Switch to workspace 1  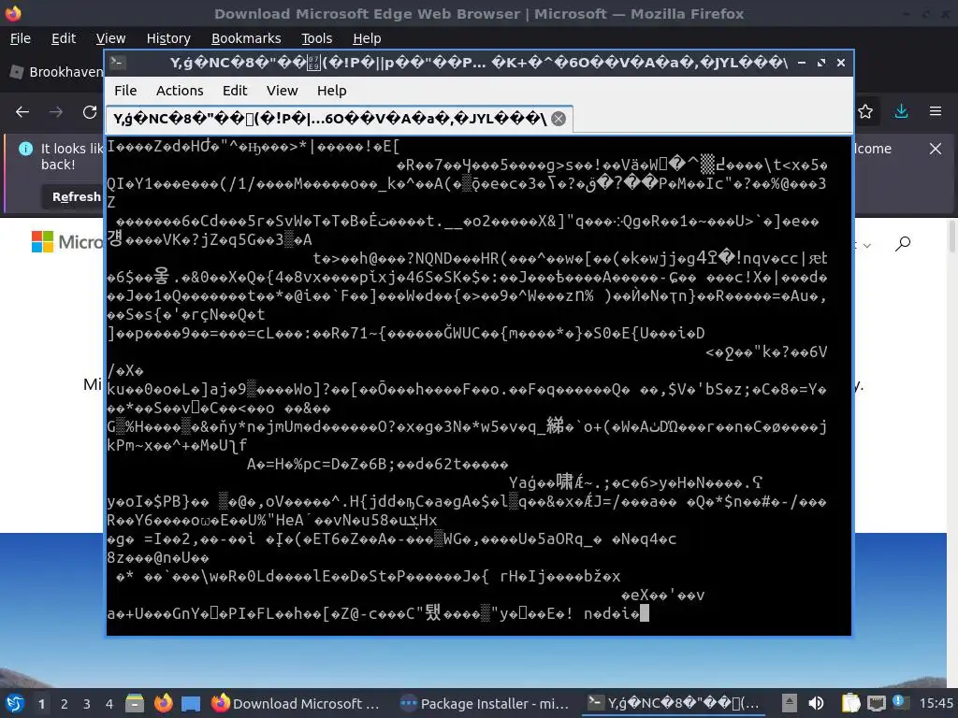click(x=41, y=703)
